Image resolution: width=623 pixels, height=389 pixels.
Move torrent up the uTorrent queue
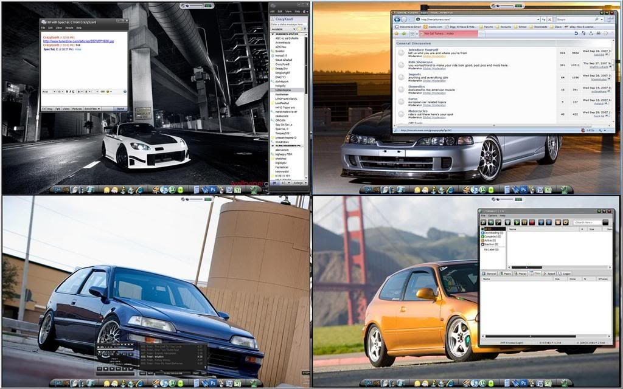[x=541, y=222]
